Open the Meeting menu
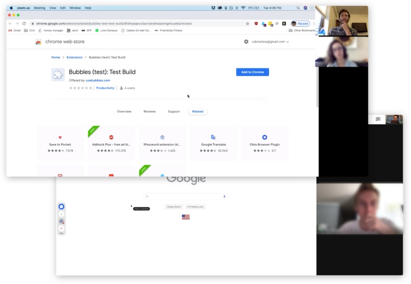The width and height of the screenshot is (411, 284). 40,8
